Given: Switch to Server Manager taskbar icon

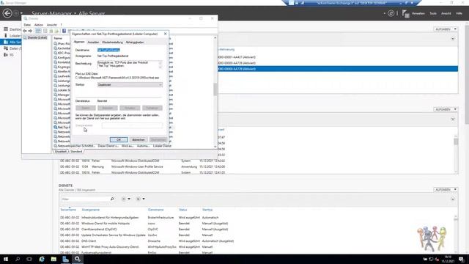Looking at the screenshot, I should [65, 259].
